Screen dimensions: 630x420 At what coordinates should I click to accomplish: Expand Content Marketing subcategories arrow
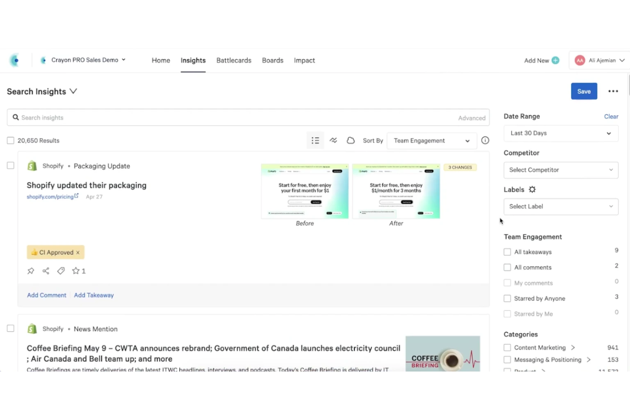[573, 347]
